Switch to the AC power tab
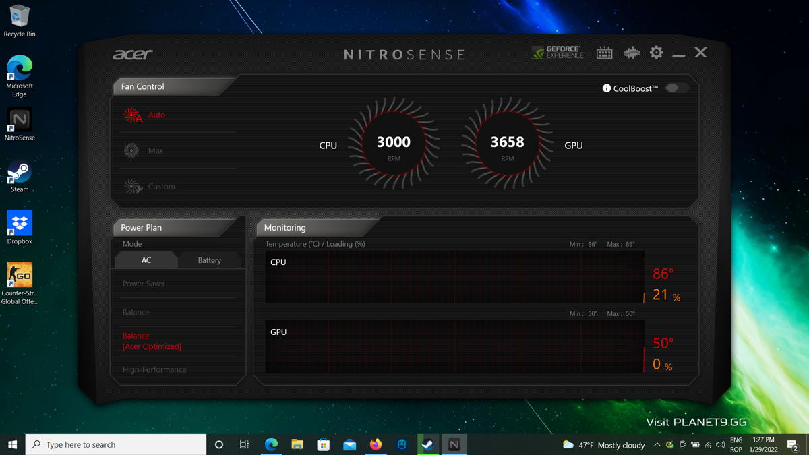Image resolution: width=809 pixels, height=455 pixels. pyautogui.click(x=146, y=260)
